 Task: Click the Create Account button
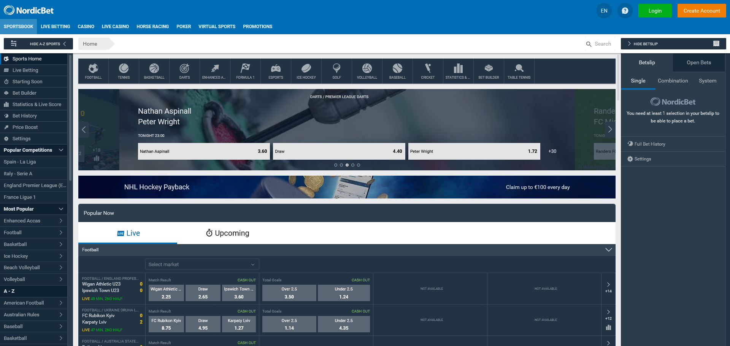[701, 11]
